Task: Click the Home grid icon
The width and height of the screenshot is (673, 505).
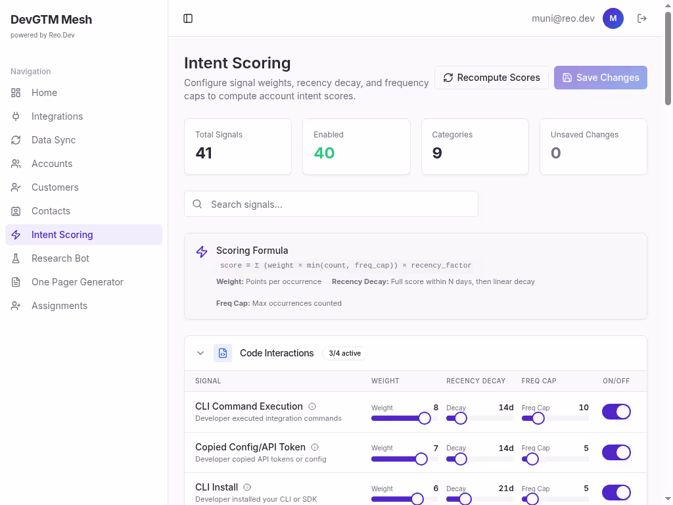Action: (x=16, y=93)
